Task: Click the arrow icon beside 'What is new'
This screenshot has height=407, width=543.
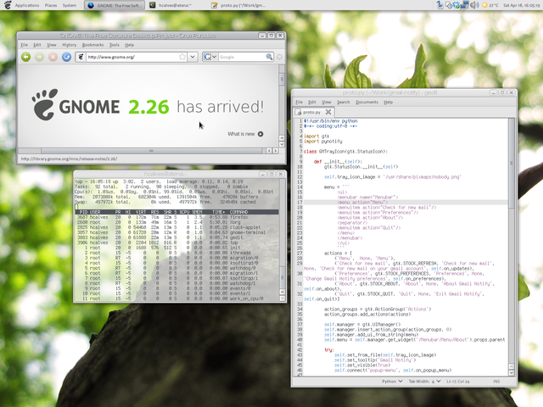Action: (x=260, y=134)
